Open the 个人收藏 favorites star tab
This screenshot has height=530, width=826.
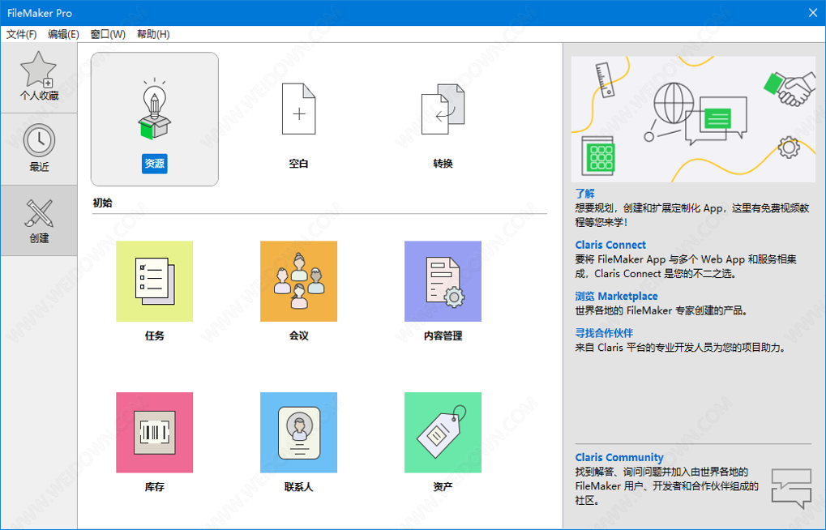39,78
